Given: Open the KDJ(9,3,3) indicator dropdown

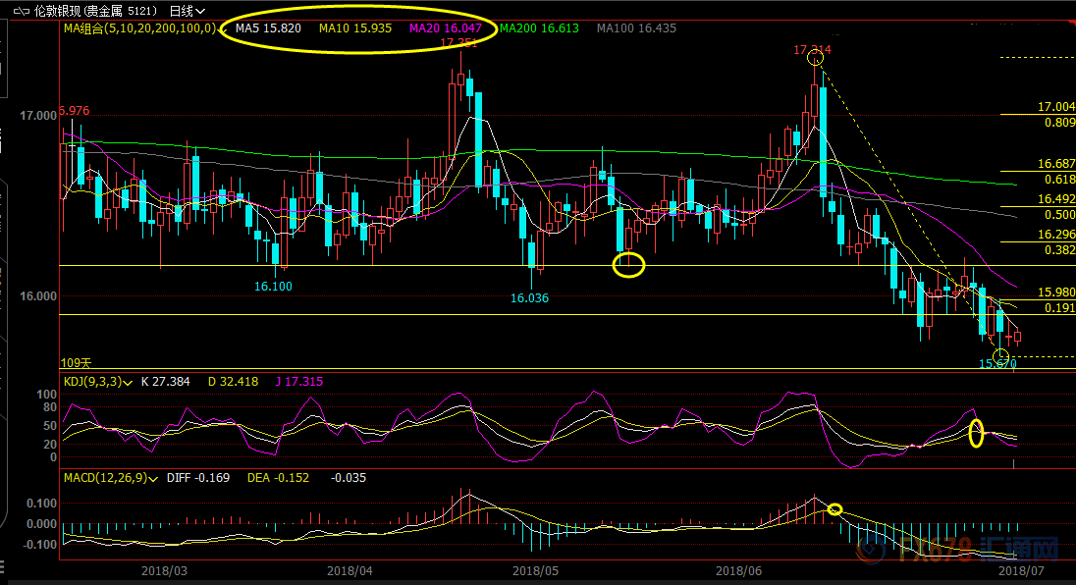Looking at the screenshot, I should [131, 382].
